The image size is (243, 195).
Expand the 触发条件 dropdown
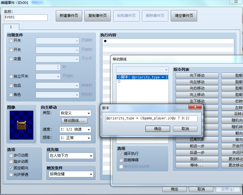pyautogui.click(x=71, y=174)
